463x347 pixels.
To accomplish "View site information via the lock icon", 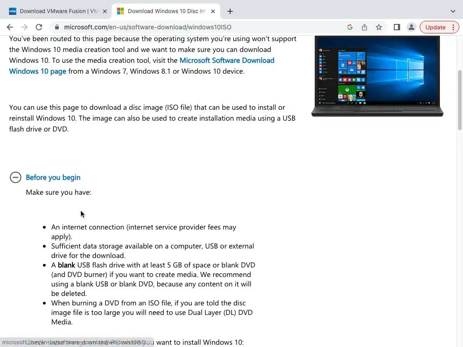I will point(57,27).
